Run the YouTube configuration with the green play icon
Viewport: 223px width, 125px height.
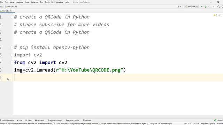tap(201, 7)
